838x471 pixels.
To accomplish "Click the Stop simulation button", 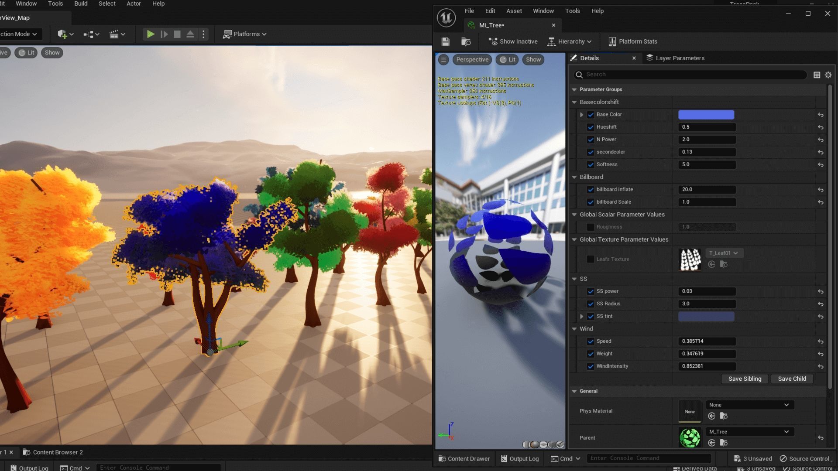I will (x=177, y=34).
